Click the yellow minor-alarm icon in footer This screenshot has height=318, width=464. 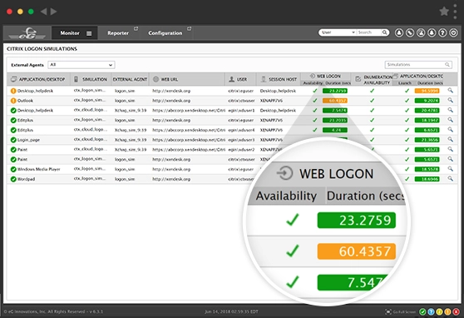[x=439, y=312]
